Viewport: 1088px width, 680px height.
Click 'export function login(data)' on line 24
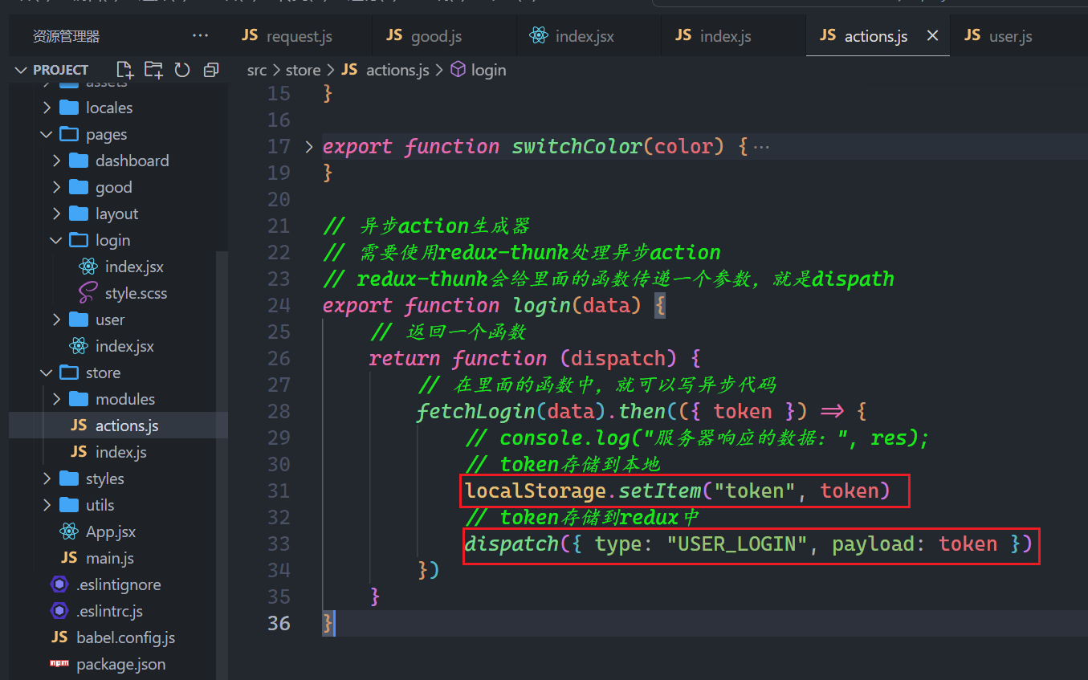(482, 305)
